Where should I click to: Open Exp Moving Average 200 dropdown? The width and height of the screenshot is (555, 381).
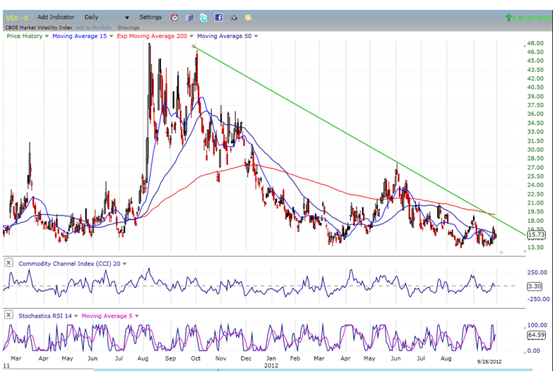tap(191, 36)
